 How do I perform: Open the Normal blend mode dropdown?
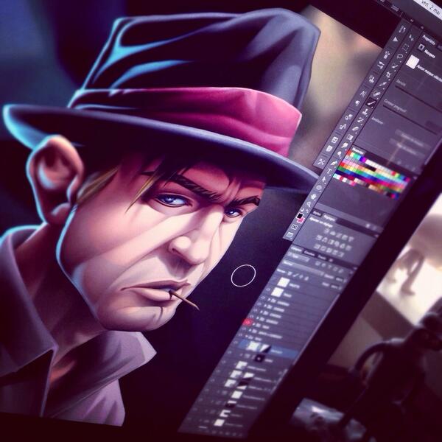304,267
